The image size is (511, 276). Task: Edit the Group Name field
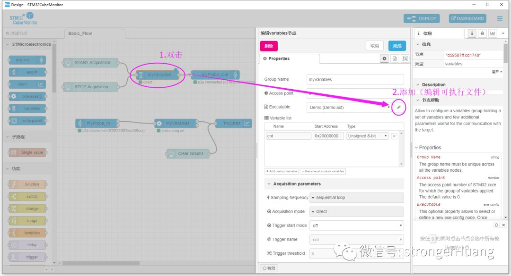tap(355, 79)
